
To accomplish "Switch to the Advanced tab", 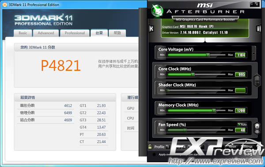I will click(46, 33).
